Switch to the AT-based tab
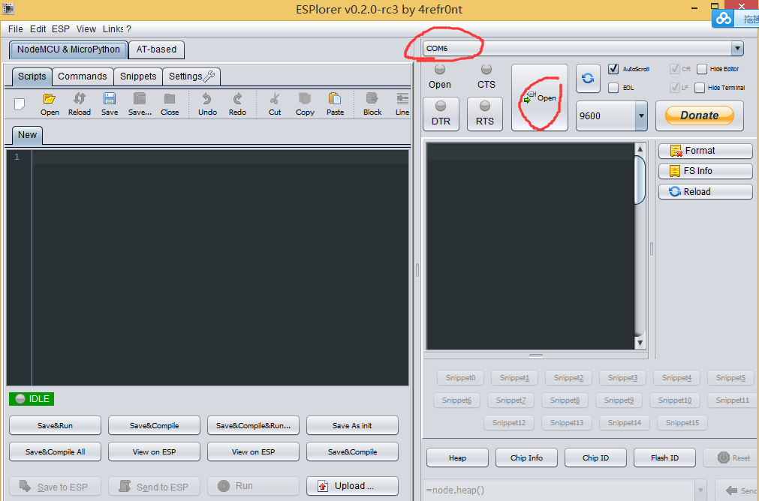 (x=156, y=49)
